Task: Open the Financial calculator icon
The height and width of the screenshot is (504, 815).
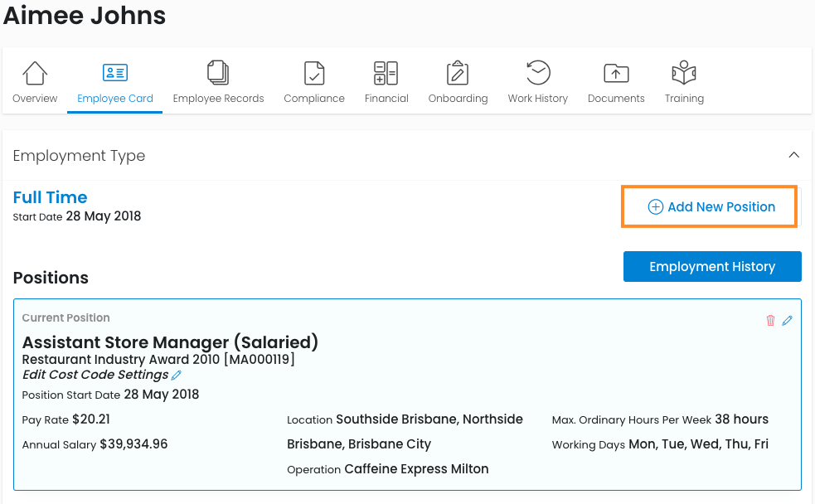Action: click(386, 74)
